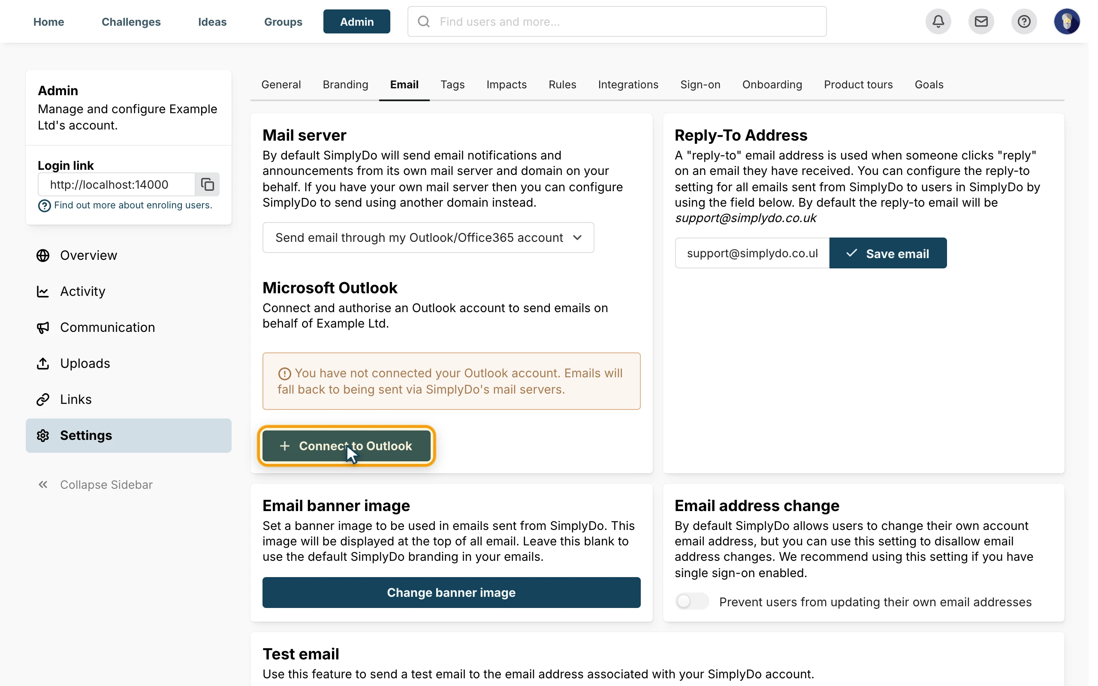Open the mail server selection dropdown
Image resolution: width=1098 pixels, height=686 pixels.
(428, 237)
